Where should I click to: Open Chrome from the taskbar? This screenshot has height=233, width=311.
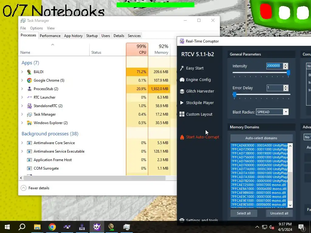pyautogui.click(x=52, y=227)
